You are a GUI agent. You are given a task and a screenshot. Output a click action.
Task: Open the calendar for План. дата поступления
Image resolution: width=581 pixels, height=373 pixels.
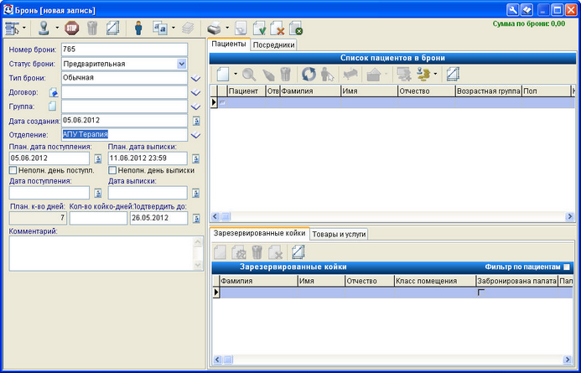(97, 158)
